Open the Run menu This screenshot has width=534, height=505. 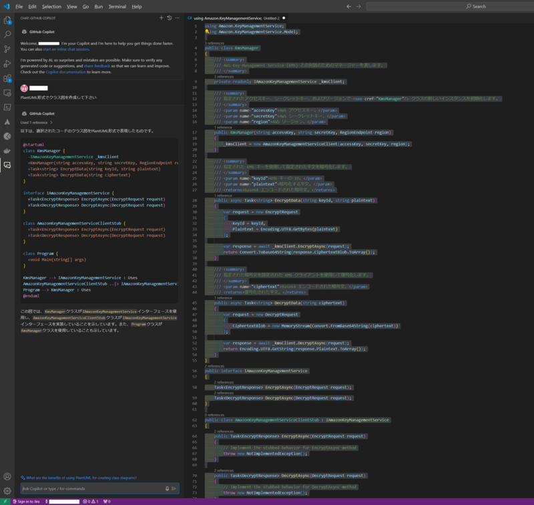point(98,7)
